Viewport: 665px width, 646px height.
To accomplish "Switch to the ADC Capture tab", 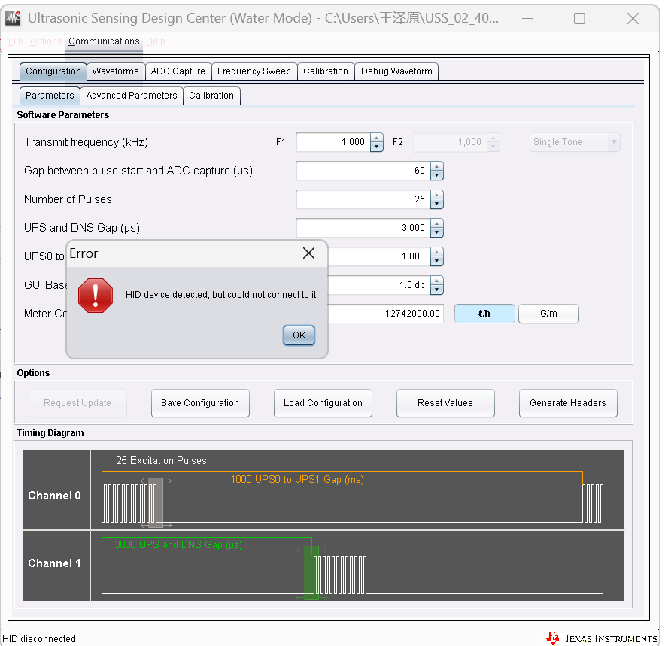I will tap(178, 71).
